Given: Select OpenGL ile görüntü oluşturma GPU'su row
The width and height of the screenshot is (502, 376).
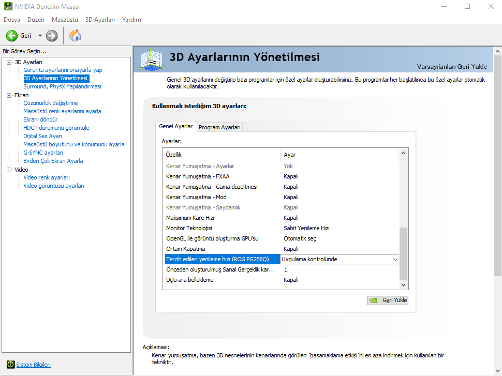Looking at the screenshot, I should coord(282,238).
